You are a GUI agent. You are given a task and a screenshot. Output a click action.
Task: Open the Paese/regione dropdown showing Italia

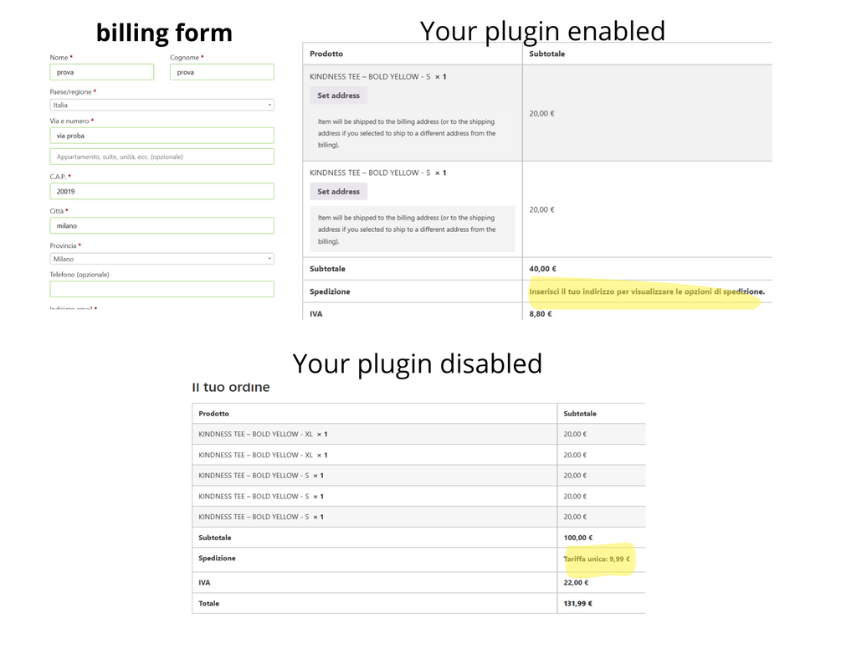point(162,105)
